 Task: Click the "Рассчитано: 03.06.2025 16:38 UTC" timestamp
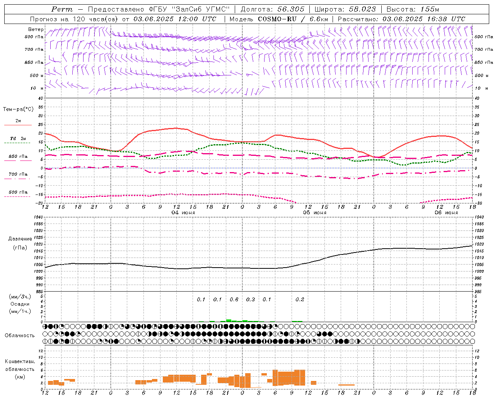coord(401,19)
